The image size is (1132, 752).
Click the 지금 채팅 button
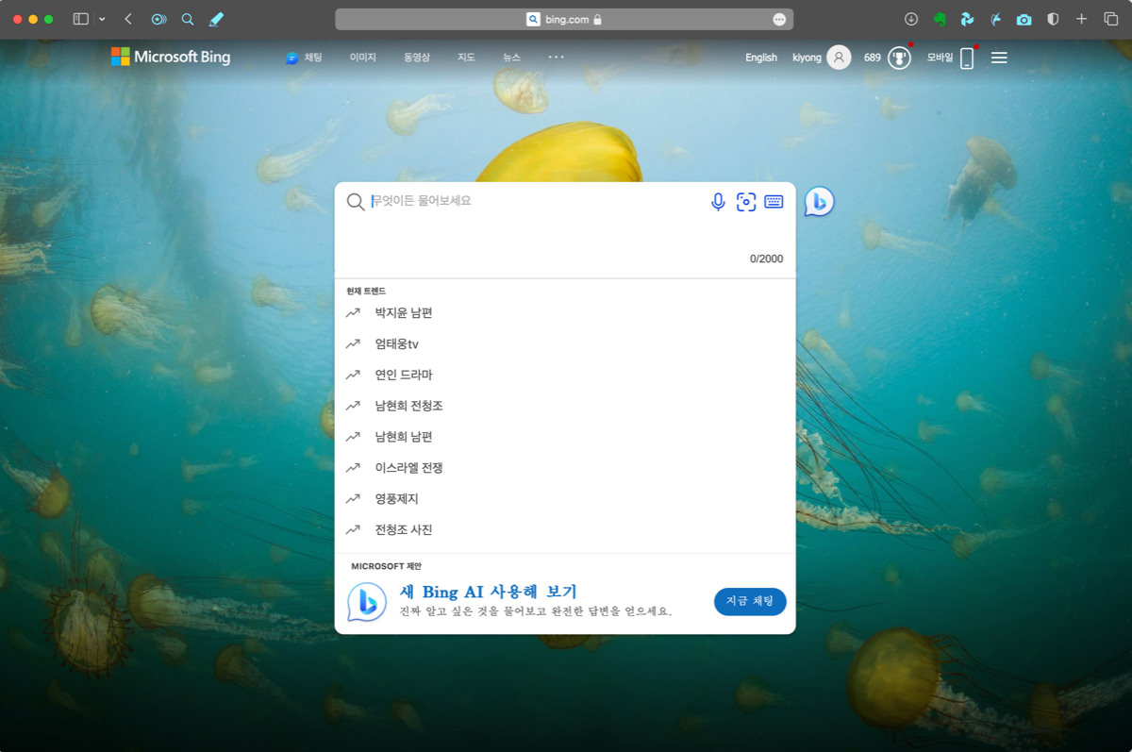(x=750, y=601)
